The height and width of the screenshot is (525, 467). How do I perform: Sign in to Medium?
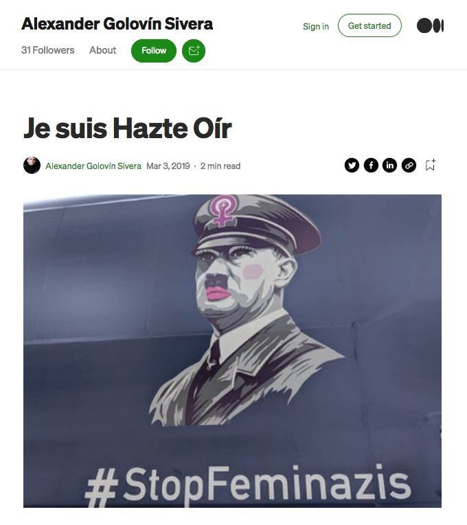[315, 26]
